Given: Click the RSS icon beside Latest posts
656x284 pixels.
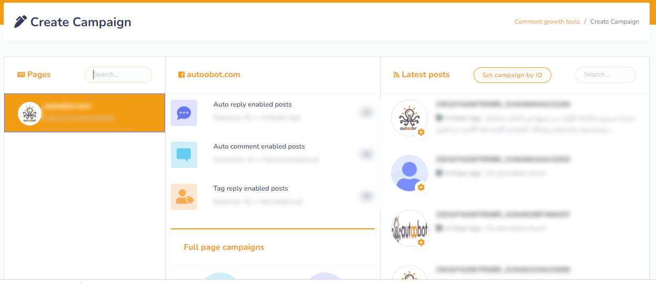Looking at the screenshot, I should (396, 75).
